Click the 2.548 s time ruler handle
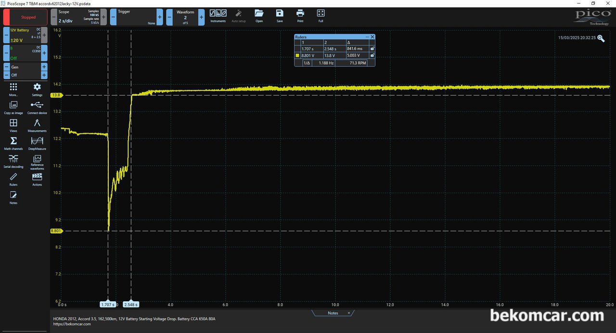The height and width of the screenshot is (333, 616). [x=131, y=304]
